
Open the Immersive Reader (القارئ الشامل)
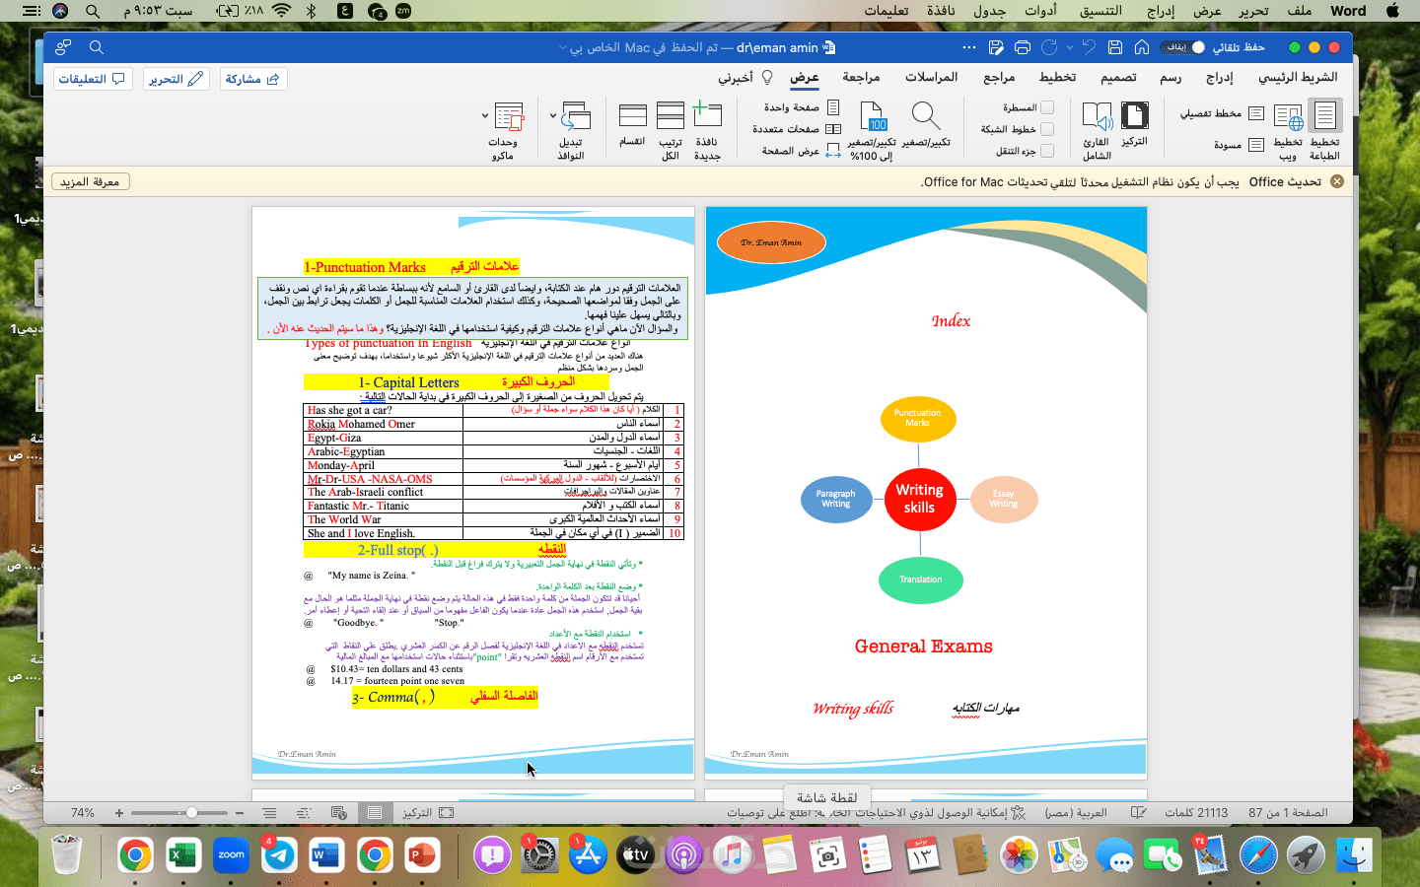(1097, 116)
